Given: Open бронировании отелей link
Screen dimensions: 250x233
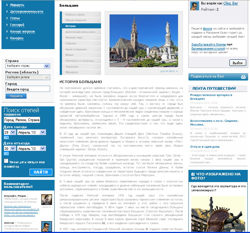Looking at the screenshot, I should (208, 48).
